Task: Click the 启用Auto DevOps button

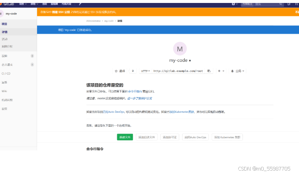Action: pyautogui.click(x=195, y=137)
